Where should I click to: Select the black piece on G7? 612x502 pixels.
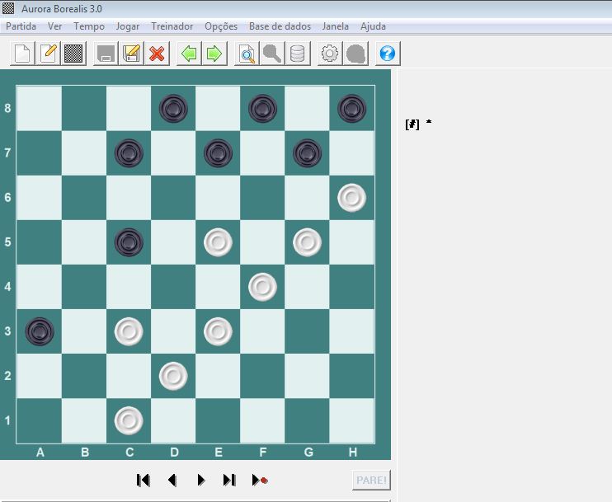coord(307,152)
